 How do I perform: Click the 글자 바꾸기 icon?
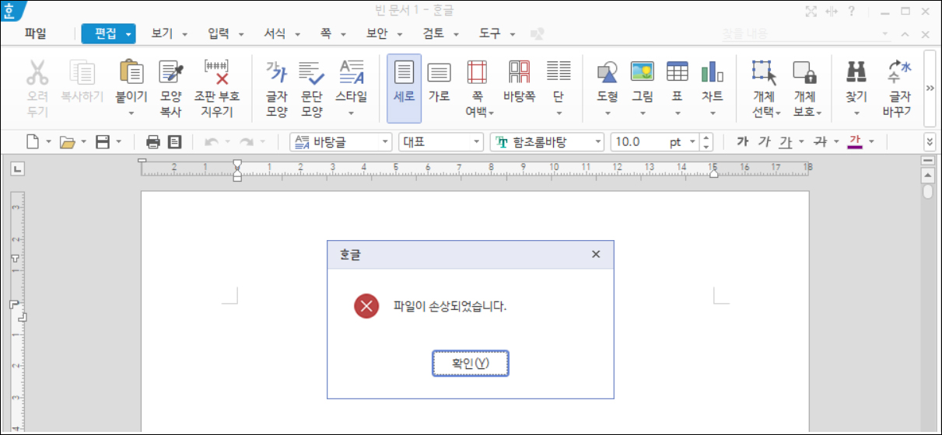coord(900,72)
